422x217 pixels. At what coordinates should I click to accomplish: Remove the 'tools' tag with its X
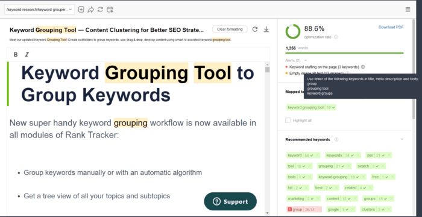point(310,177)
